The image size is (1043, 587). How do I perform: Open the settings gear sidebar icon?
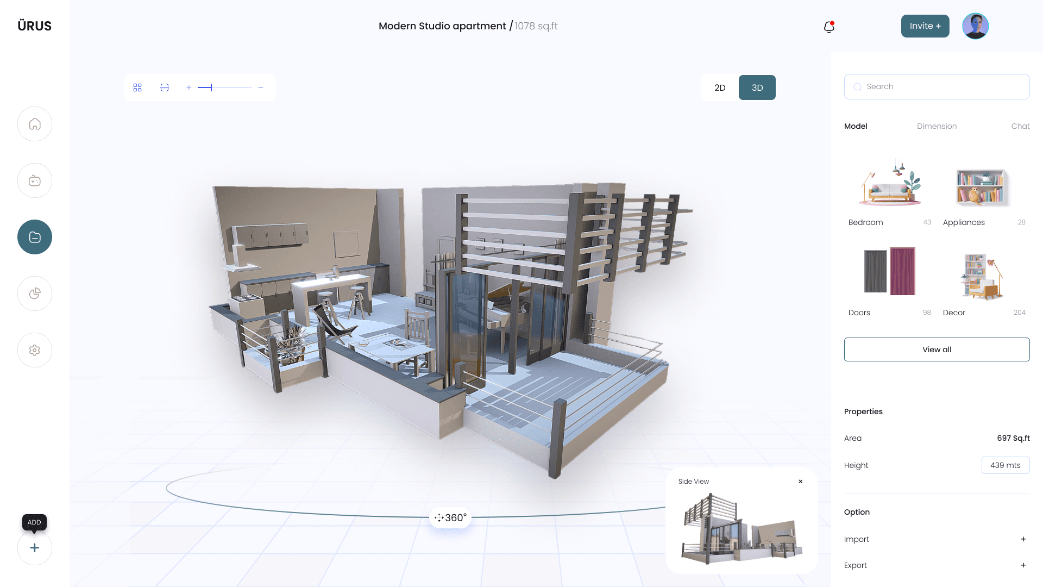(x=35, y=350)
